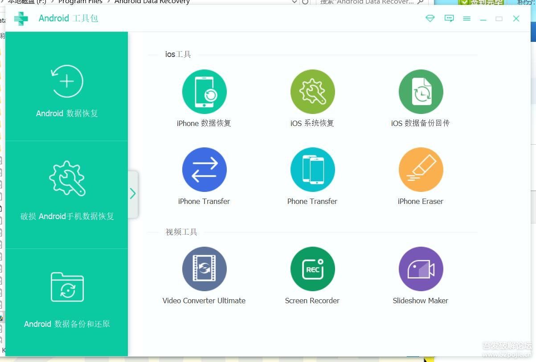Viewport: 536px width, 362px height.
Task: Launch iPhone 数据恢复 tool icon
Action: point(205,92)
